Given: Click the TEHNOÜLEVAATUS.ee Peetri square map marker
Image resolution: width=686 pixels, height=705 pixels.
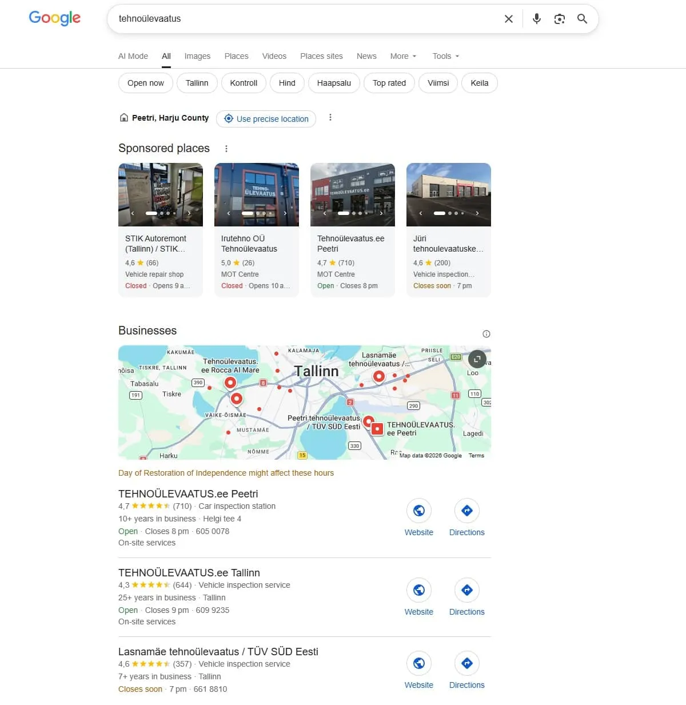Looking at the screenshot, I should tap(377, 429).
